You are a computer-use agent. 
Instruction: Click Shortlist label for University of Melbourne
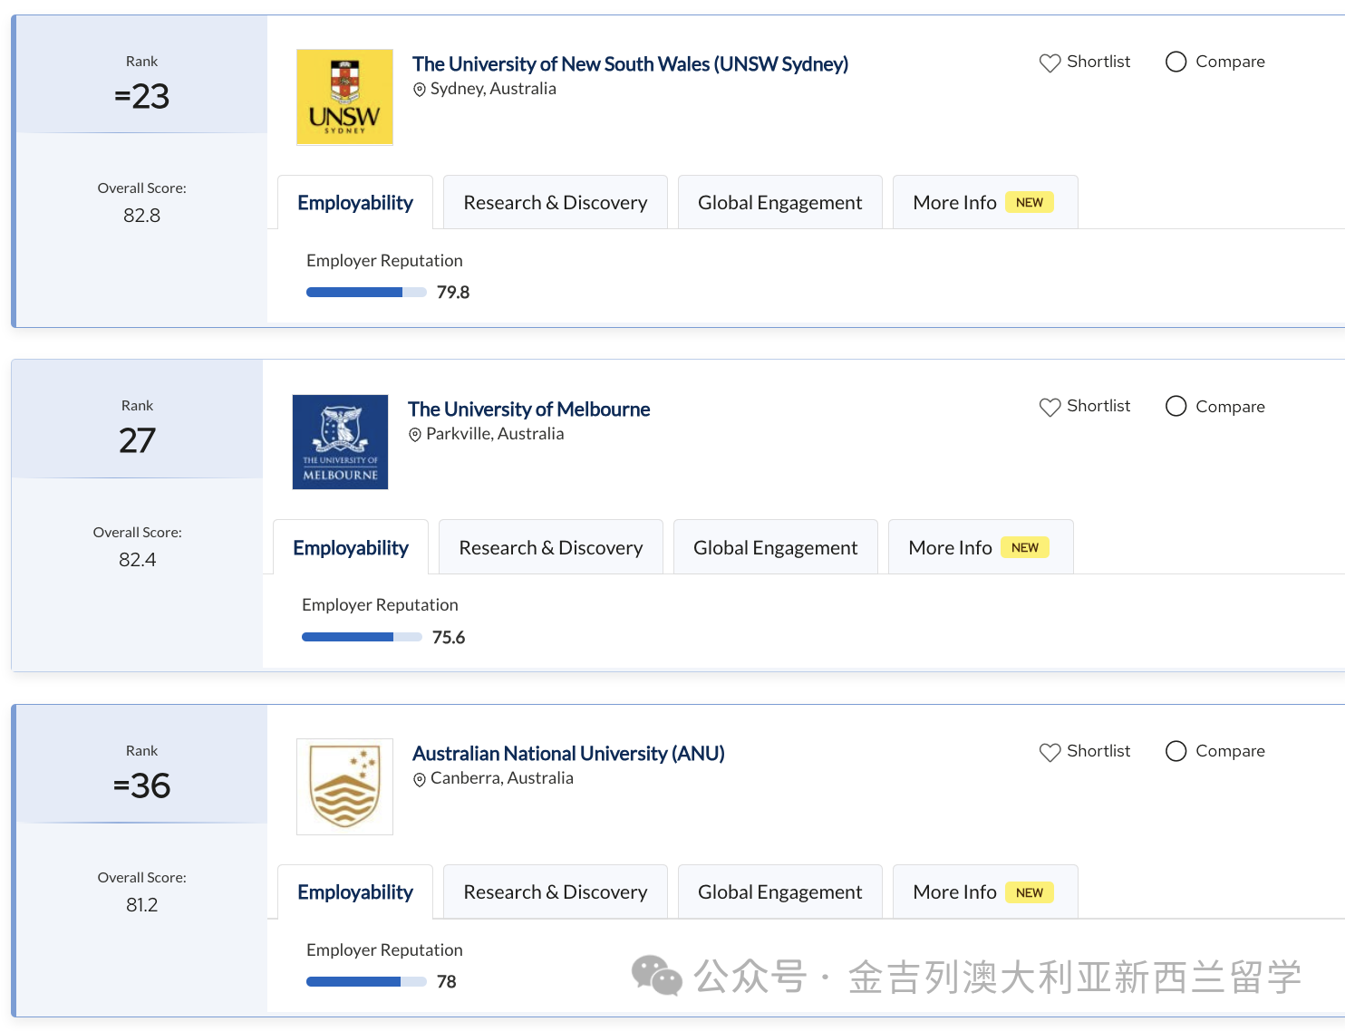pyautogui.click(x=1098, y=406)
